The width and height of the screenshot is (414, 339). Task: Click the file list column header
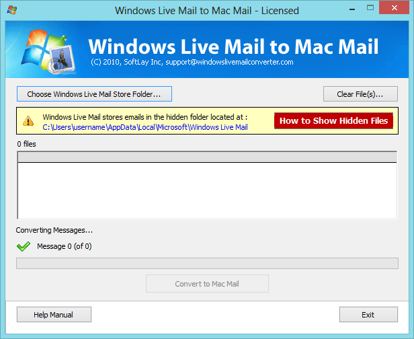pyautogui.click(x=207, y=157)
